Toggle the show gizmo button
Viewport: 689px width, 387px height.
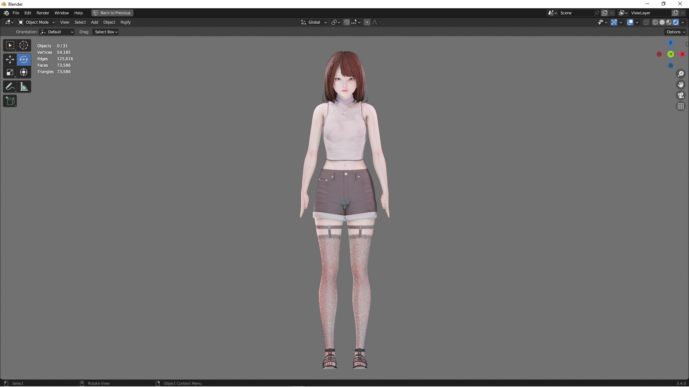pos(614,22)
